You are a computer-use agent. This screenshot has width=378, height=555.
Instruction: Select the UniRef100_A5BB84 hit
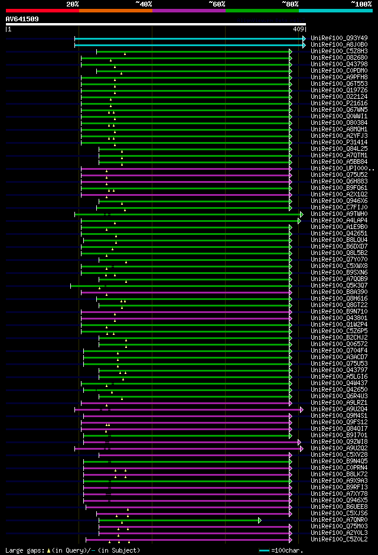(339, 162)
